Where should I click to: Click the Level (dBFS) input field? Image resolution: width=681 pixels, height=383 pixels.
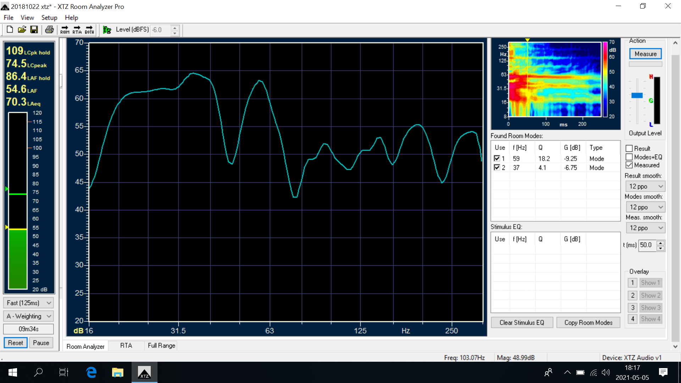[161, 30]
